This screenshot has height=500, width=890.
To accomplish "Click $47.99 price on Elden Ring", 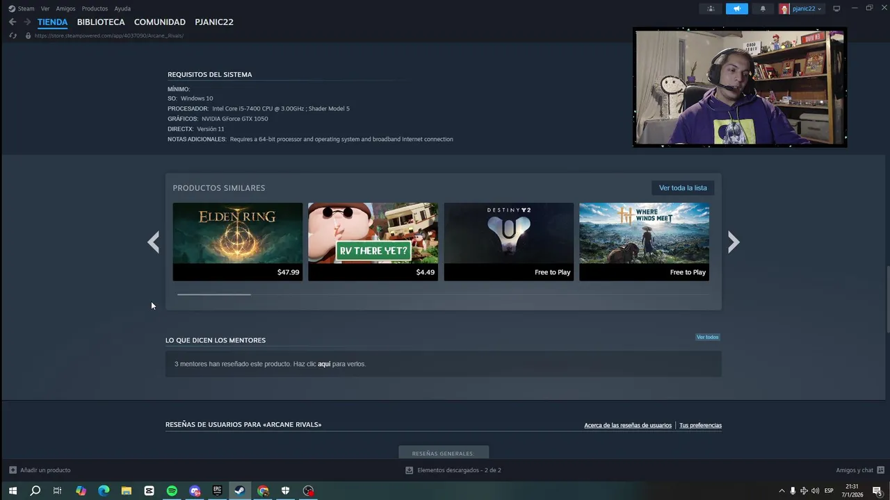I will (288, 272).
